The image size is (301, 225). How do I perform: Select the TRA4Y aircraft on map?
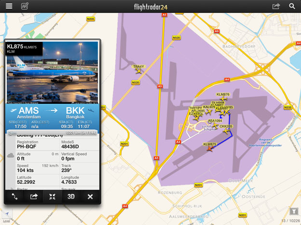(138, 71)
